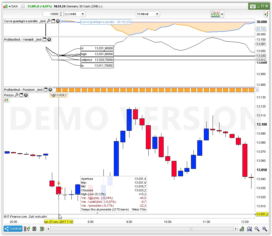
Task: Close the ProBacktest Variabili panel
Action: pyautogui.click(x=49, y=39)
